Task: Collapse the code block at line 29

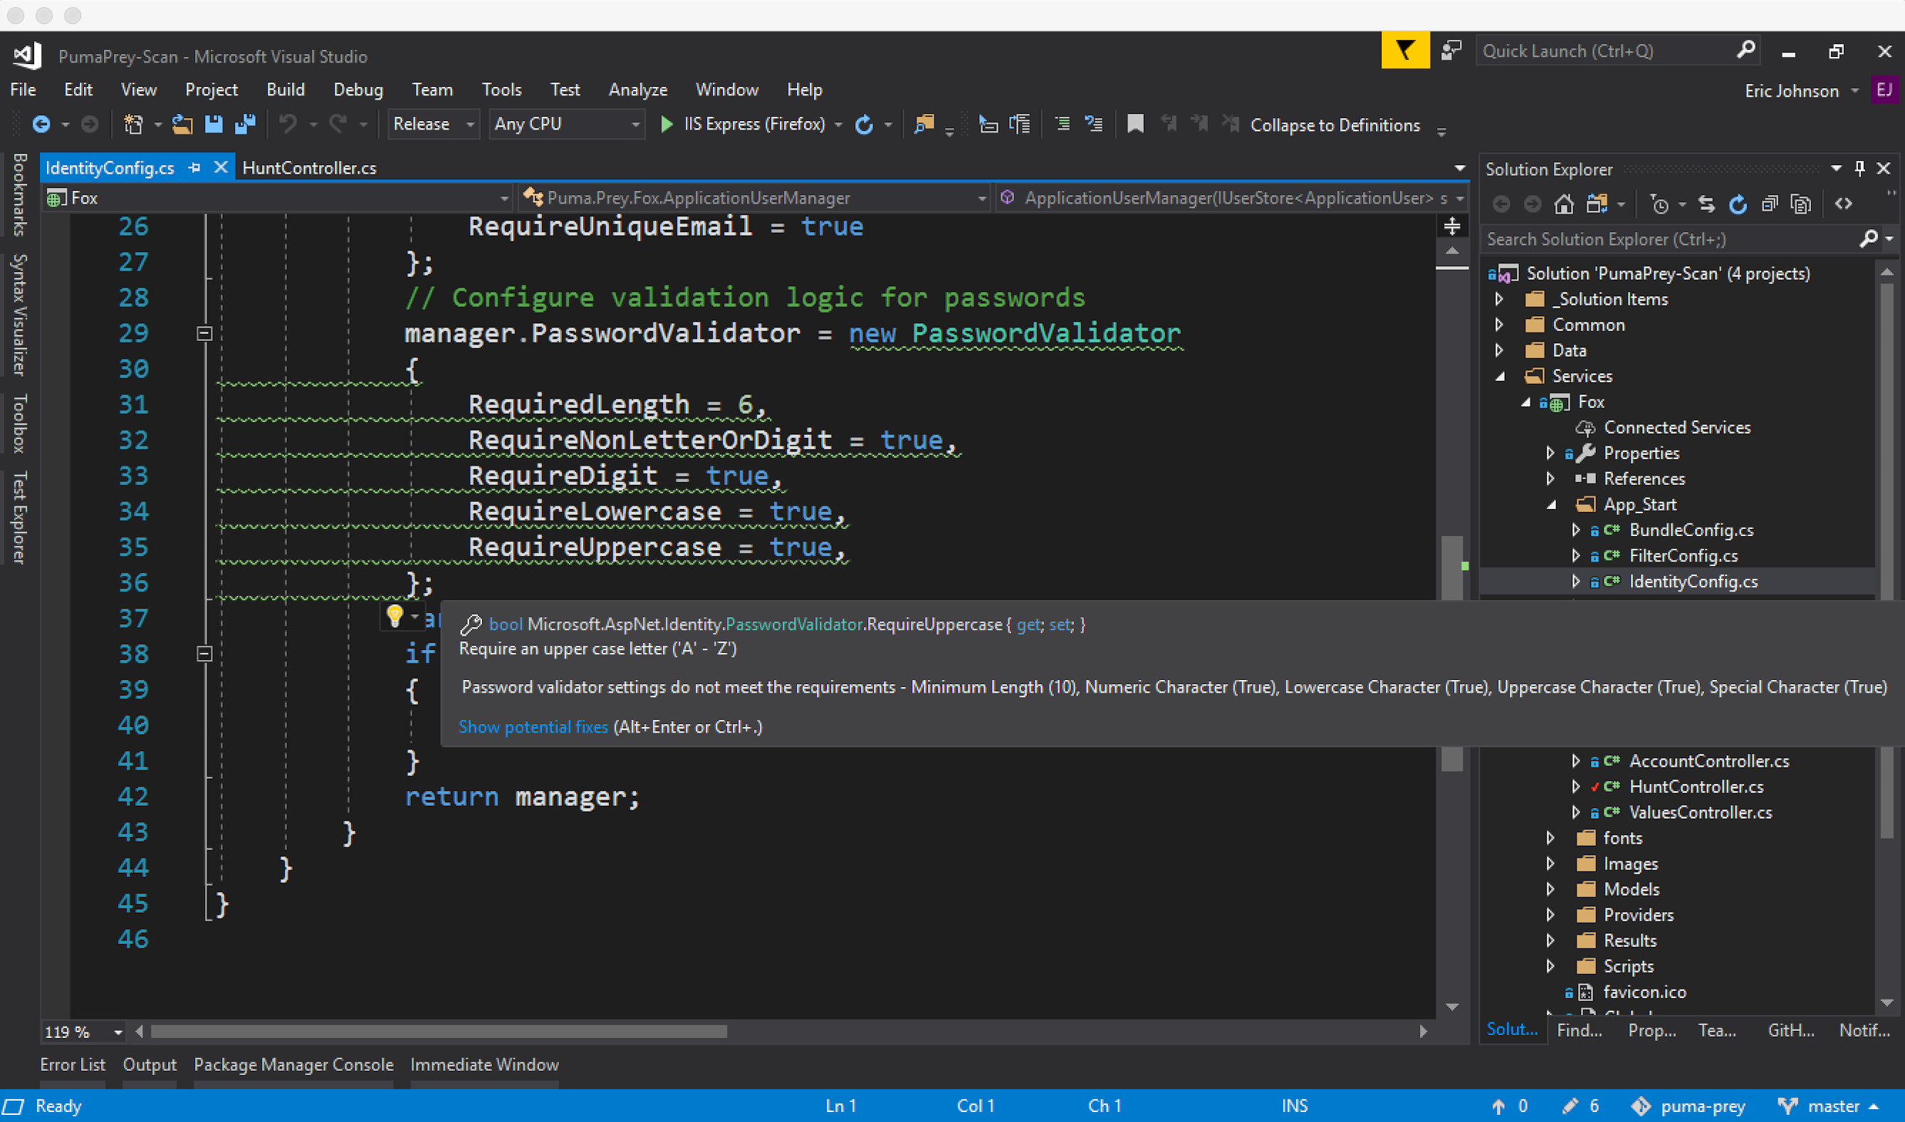Action: [204, 332]
